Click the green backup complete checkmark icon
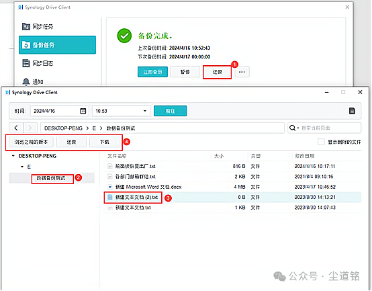Image resolution: width=372 pixels, height=291 pixels. click(x=124, y=36)
